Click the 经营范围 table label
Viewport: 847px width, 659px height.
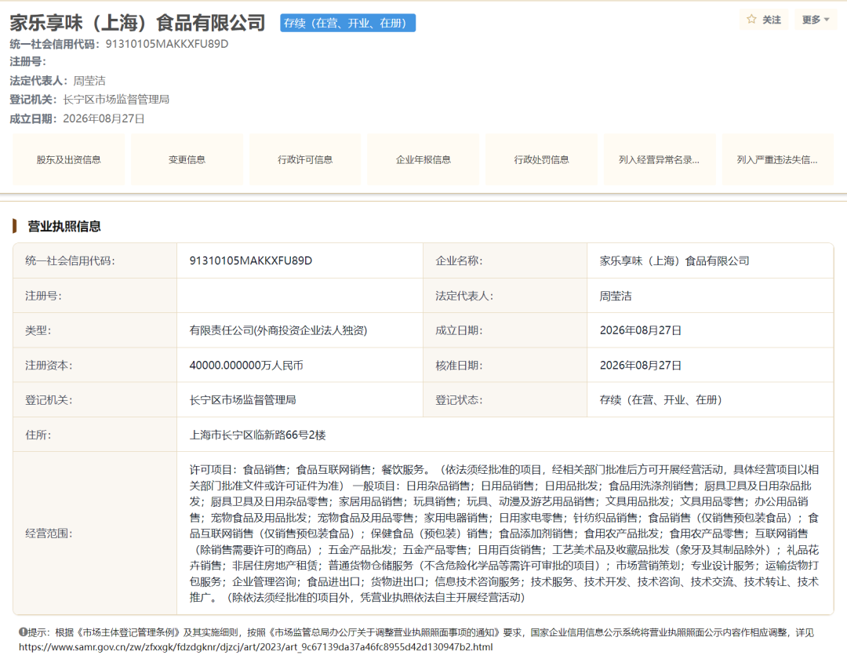pyautogui.click(x=49, y=533)
